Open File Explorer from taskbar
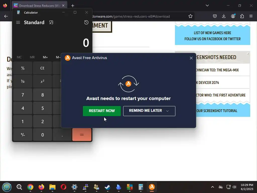Viewport: 257px width, 193px height. 52,187
